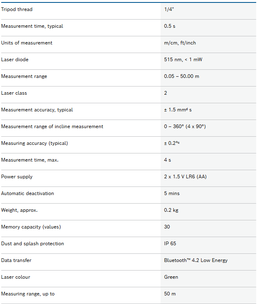Click the Green laser colour value
257x304 pixels.
(x=171, y=277)
